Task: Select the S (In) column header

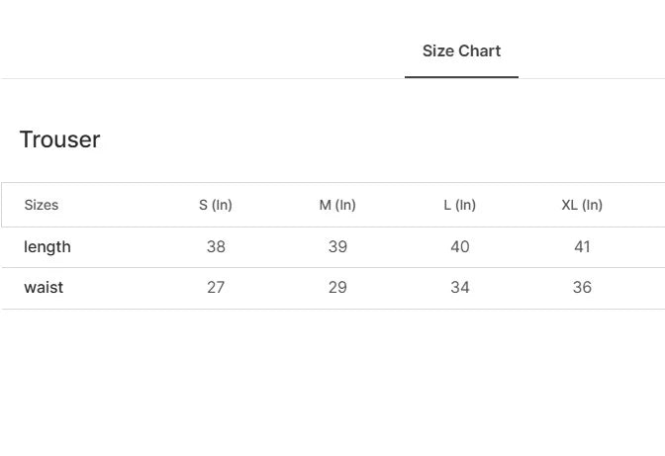Action: click(216, 205)
